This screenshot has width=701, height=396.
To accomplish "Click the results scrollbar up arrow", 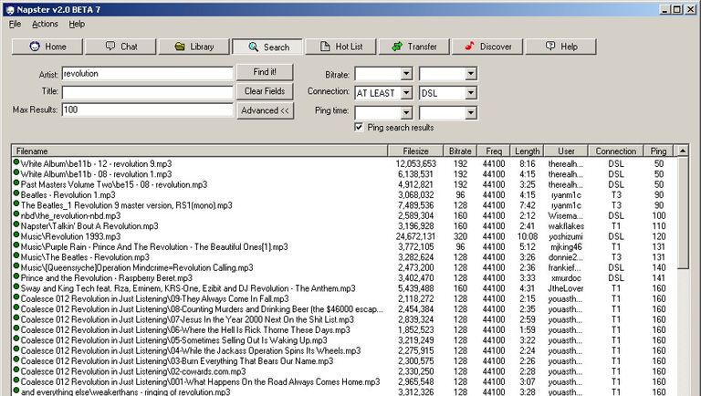I will coord(683,151).
